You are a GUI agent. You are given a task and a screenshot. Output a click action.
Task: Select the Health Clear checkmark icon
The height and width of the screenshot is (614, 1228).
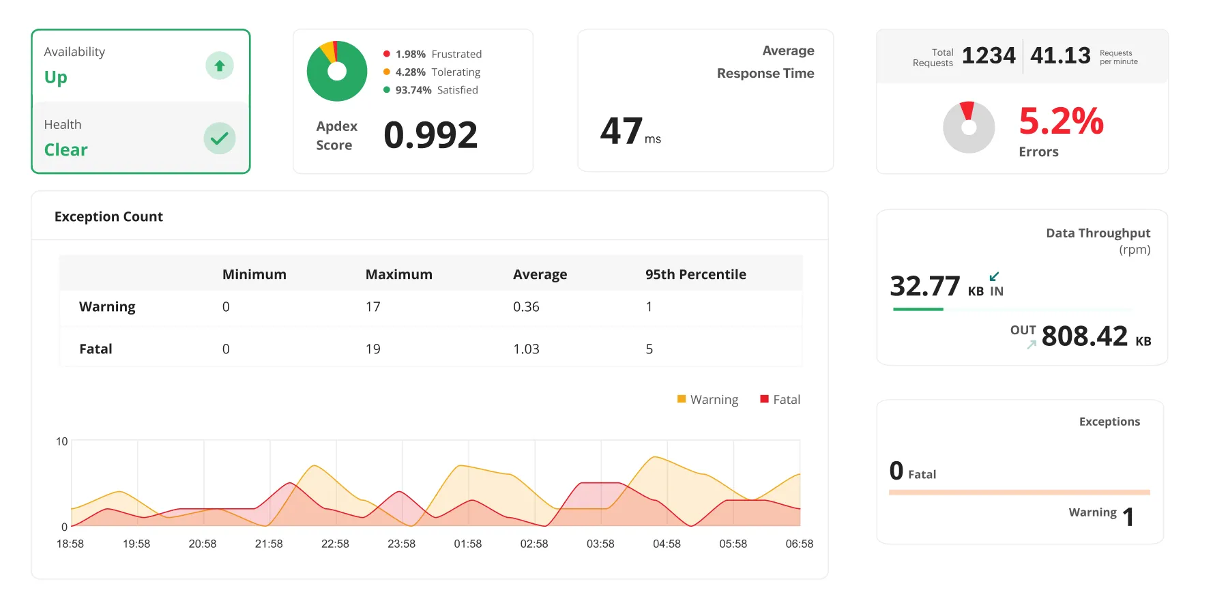pos(220,138)
